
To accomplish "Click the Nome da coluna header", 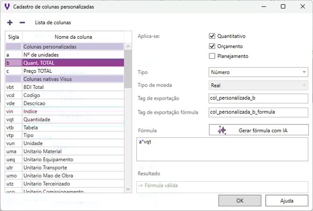I will [73, 37].
